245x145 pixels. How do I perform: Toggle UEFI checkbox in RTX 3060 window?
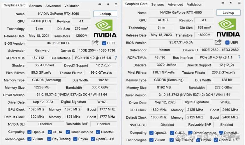click(104, 43)
